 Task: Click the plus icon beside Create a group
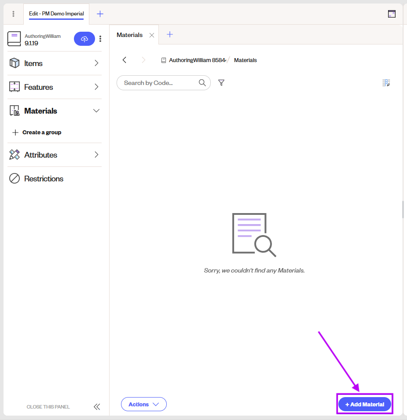(15, 133)
